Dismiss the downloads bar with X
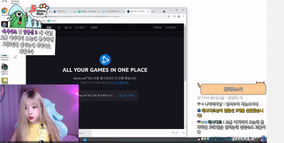The width and height of the screenshot is (284, 143). (184, 133)
